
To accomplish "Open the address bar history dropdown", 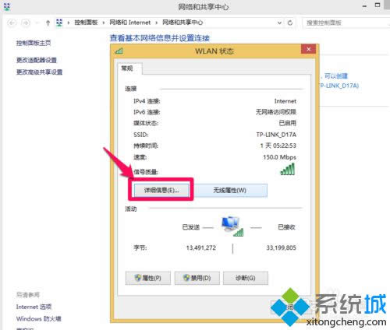I will pos(279,23).
